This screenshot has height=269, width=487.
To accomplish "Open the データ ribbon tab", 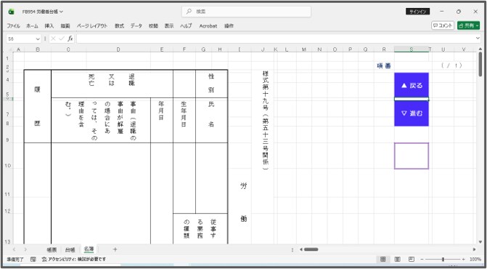I will (x=136, y=26).
